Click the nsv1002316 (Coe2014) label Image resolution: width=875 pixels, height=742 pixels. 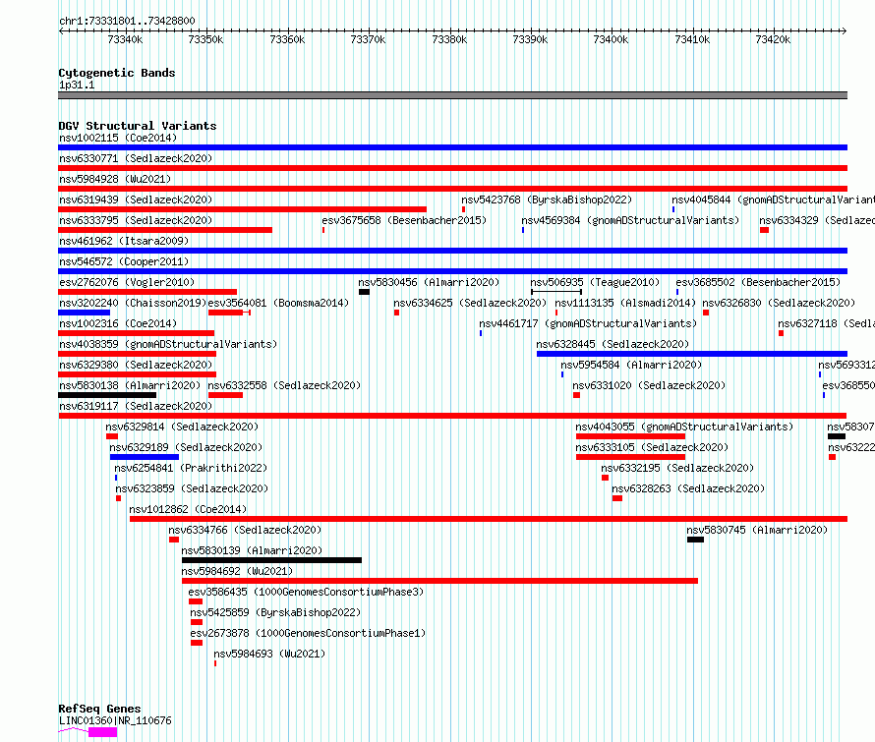[x=118, y=323]
